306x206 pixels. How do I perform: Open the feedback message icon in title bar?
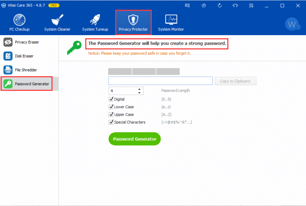click(x=187, y=5)
